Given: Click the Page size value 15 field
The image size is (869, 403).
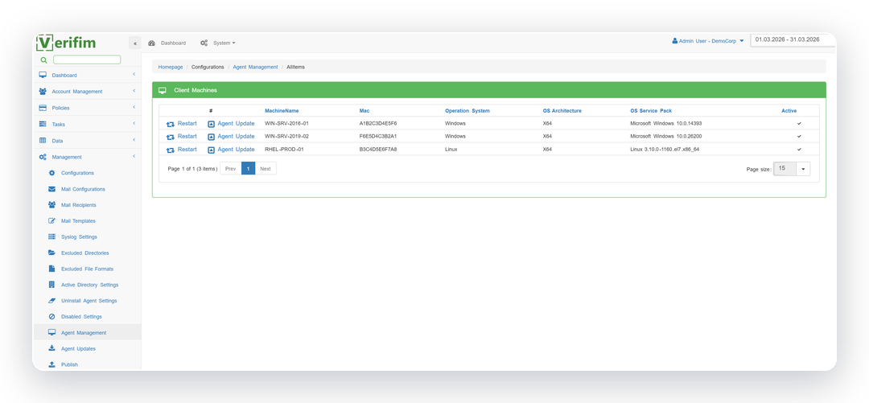Looking at the screenshot, I should (x=785, y=168).
